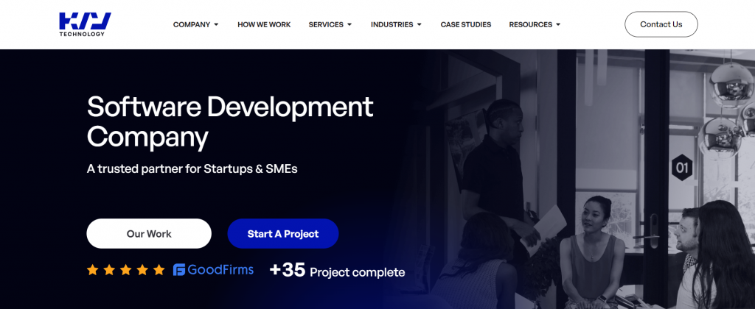The image size is (755, 309).
Task: Open the How We Work page
Action: point(264,24)
